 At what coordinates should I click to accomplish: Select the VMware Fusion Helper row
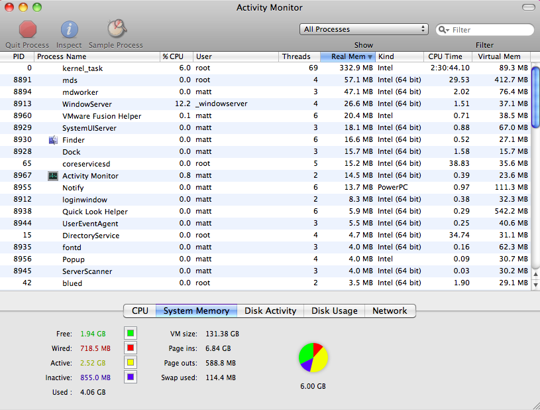(x=265, y=116)
